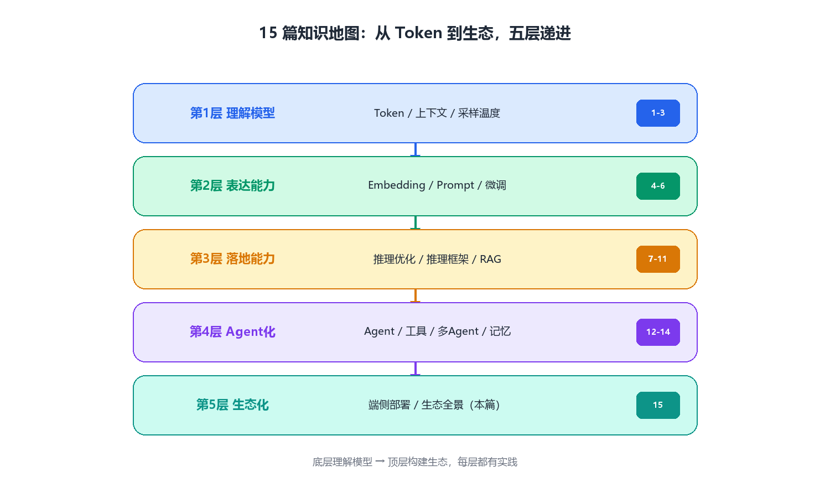Click the 端侧部署 / 生态全景 text
The height and width of the screenshot is (498, 830).
point(416,405)
